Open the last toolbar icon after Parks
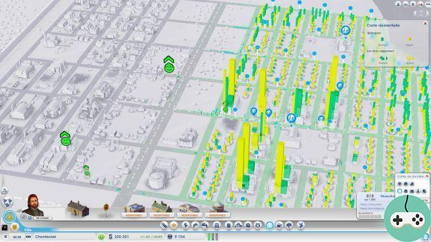This screenshot has height=242, width=431. coord(301,225)
